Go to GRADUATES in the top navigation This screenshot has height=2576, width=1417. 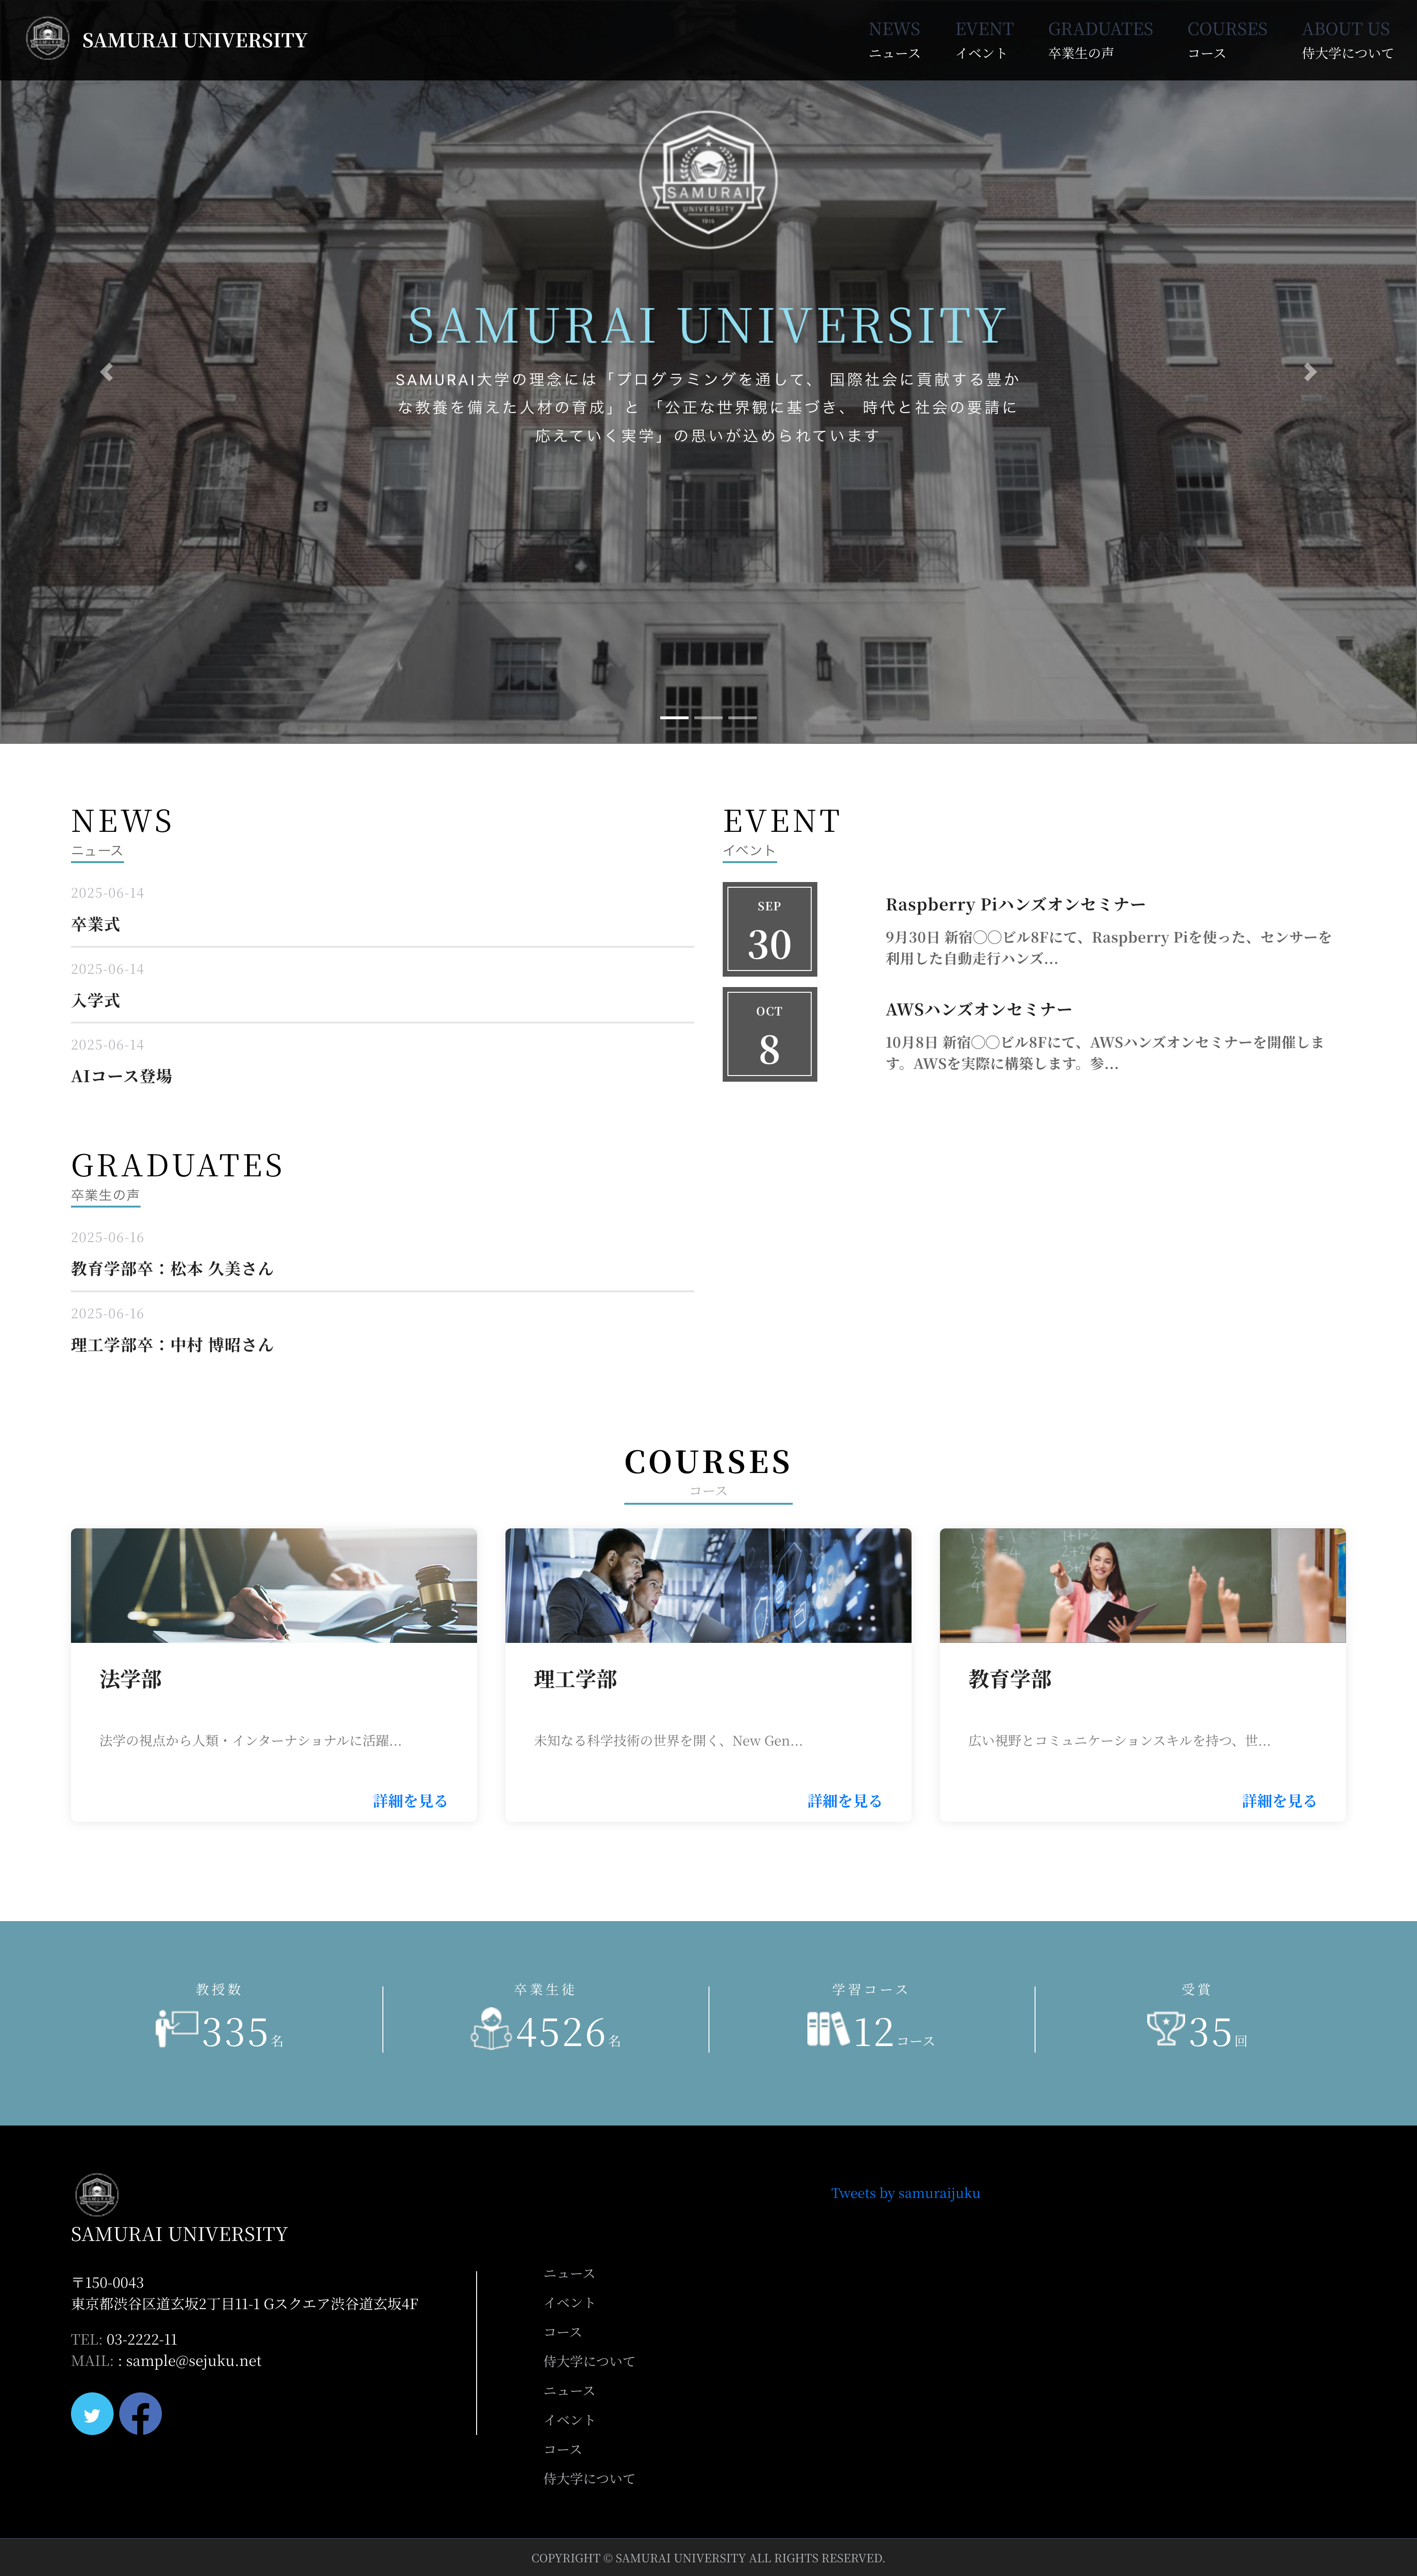click(x=1100, y=40)
